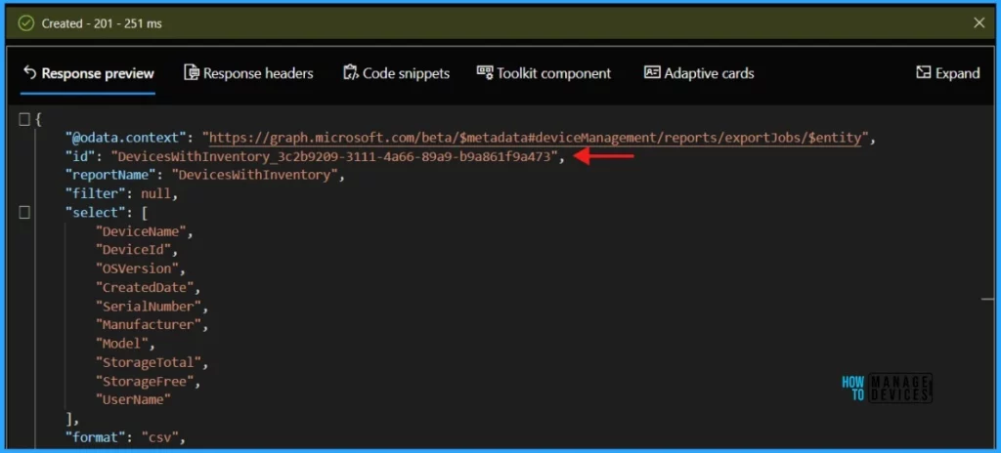Select "DeviceName" in the select array
The height and width of the screenshot is (453, 1001).
(141, 231)
